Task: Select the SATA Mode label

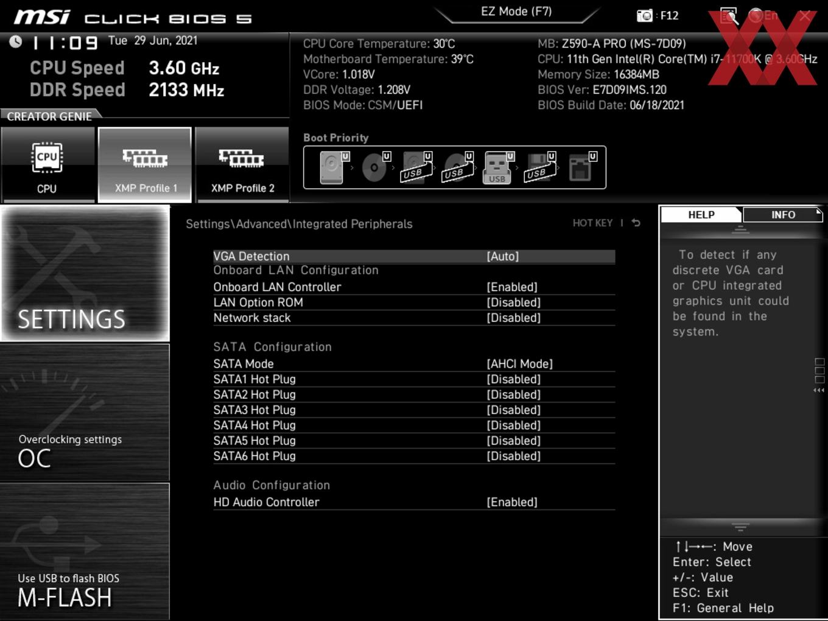Action: (244, 364)
